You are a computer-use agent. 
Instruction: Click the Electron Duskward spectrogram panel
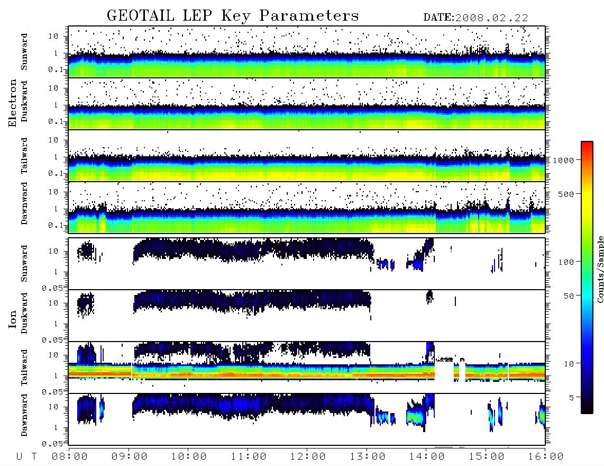(307, 104)
